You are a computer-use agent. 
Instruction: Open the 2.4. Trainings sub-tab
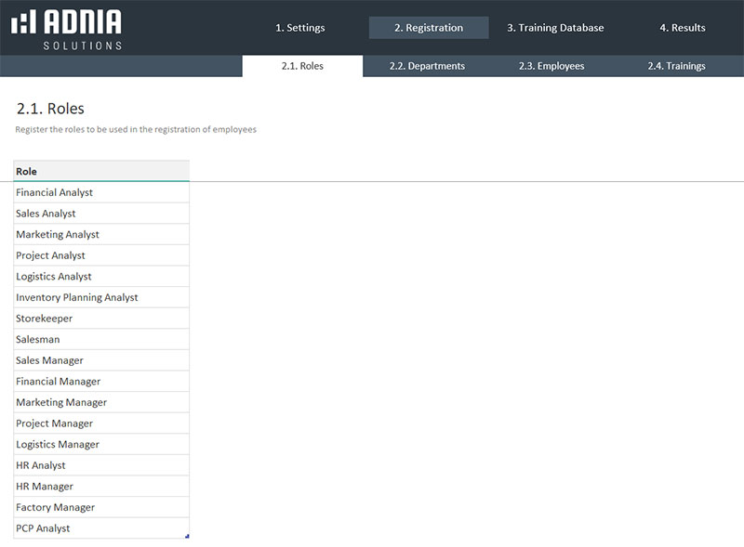676,66
